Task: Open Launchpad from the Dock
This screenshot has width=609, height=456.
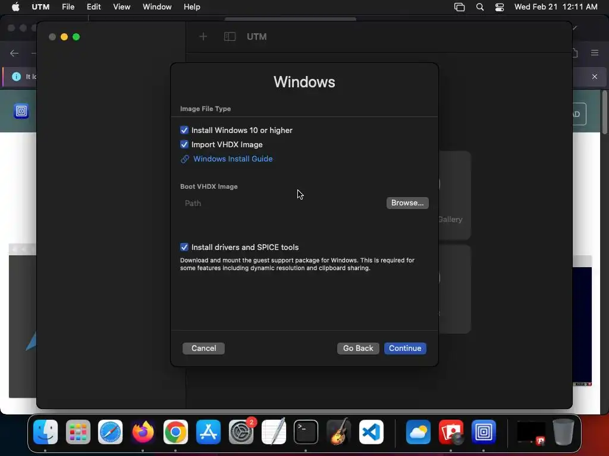Action: tap(78, 432)
